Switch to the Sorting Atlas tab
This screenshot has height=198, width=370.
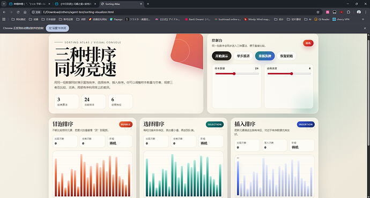pyautogui.click(x=122, y=4)
